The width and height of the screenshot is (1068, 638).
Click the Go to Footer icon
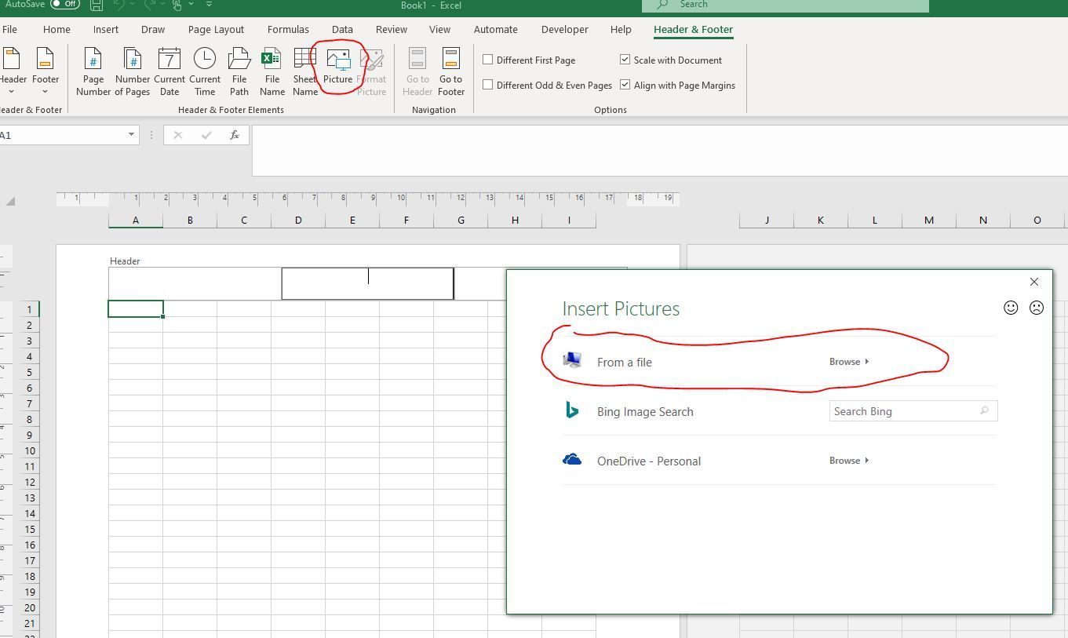click(x=450, y=71)
